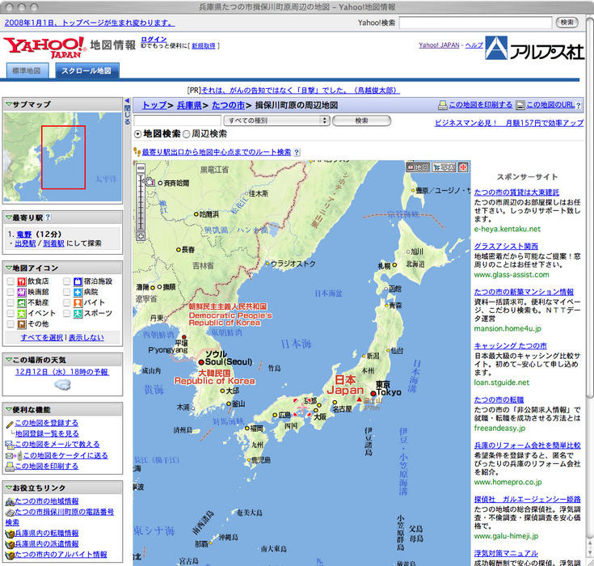Select the 周辺検索 radio button
594x566 pixels.
[187, 134]
